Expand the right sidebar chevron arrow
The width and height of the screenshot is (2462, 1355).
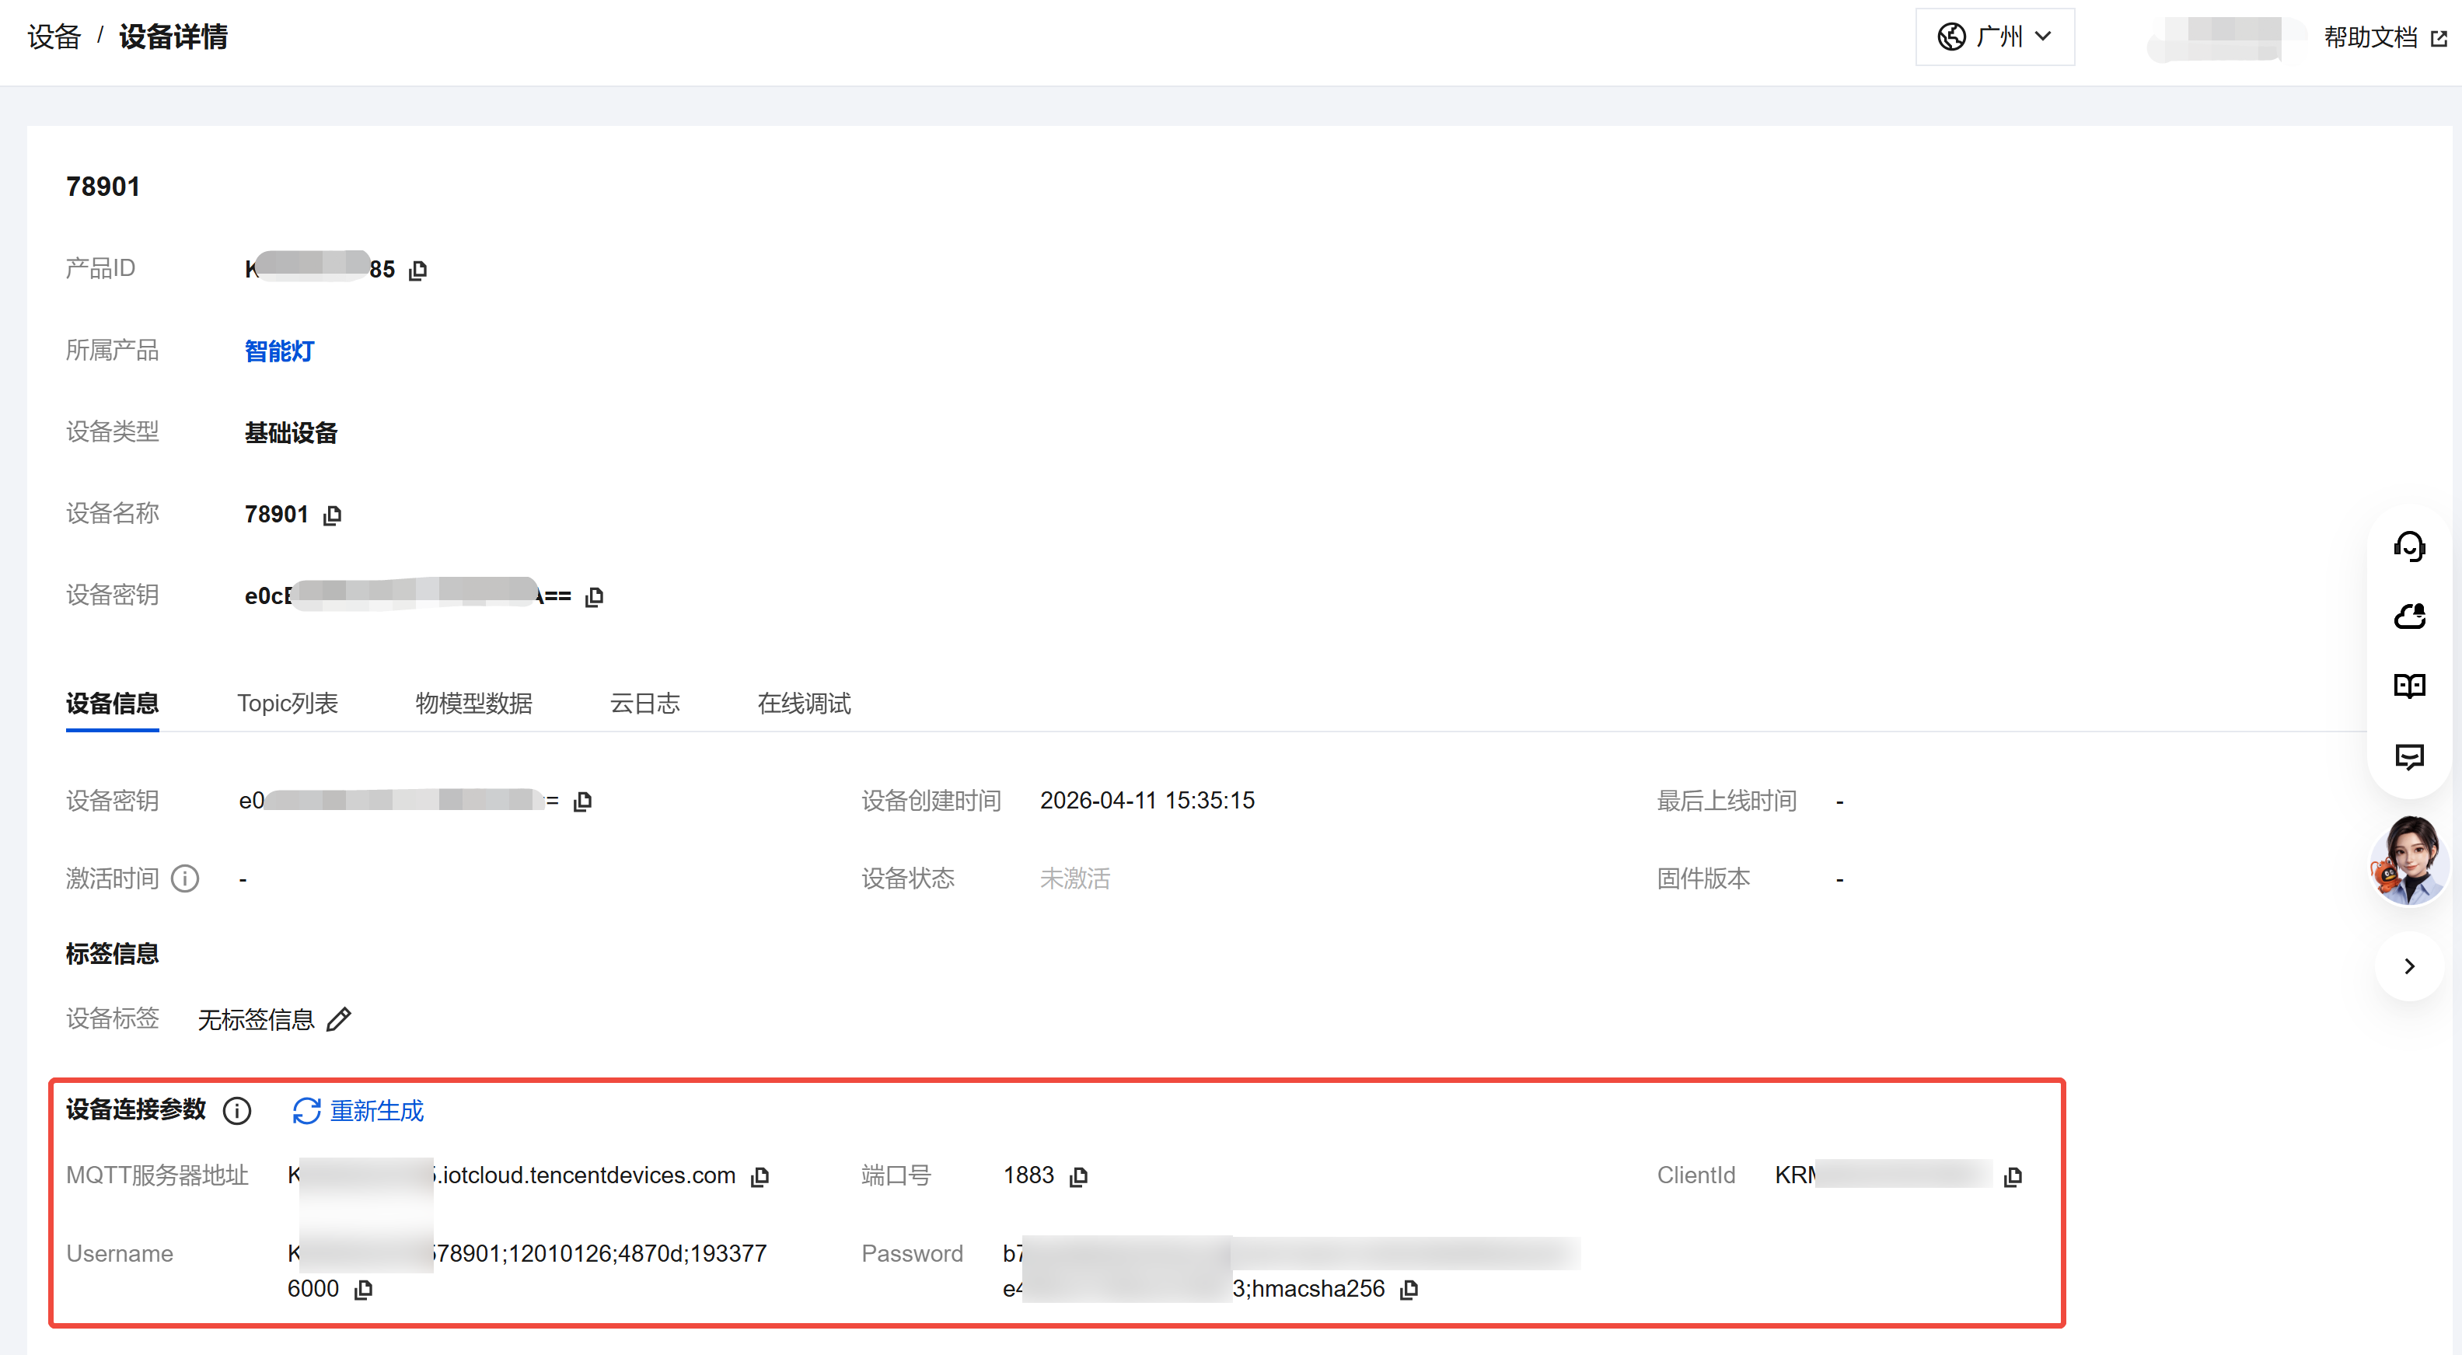coord(2408,966)
